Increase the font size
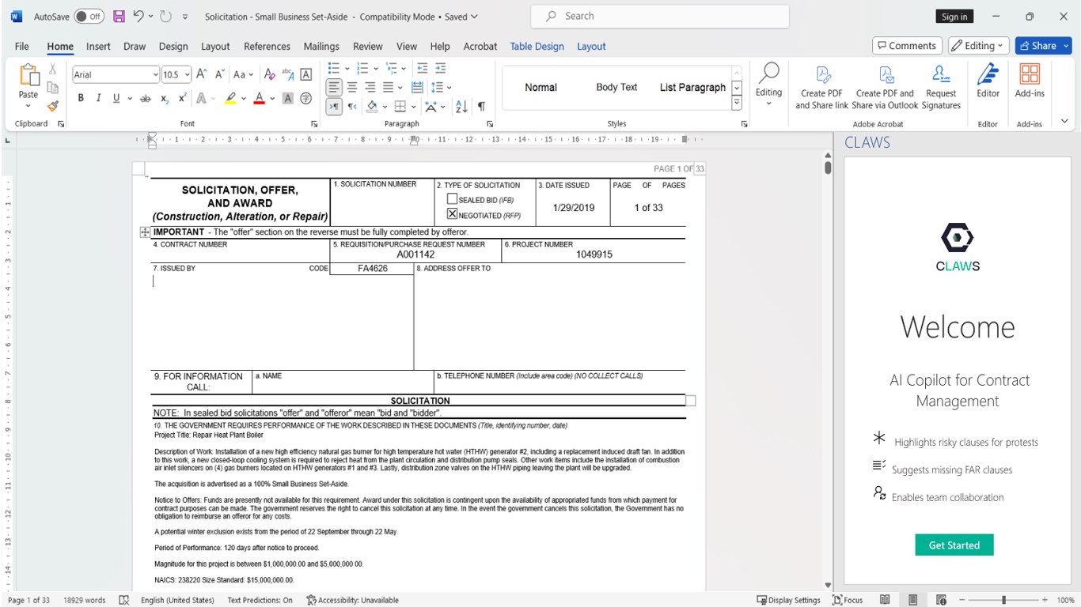 click(201, 74)
